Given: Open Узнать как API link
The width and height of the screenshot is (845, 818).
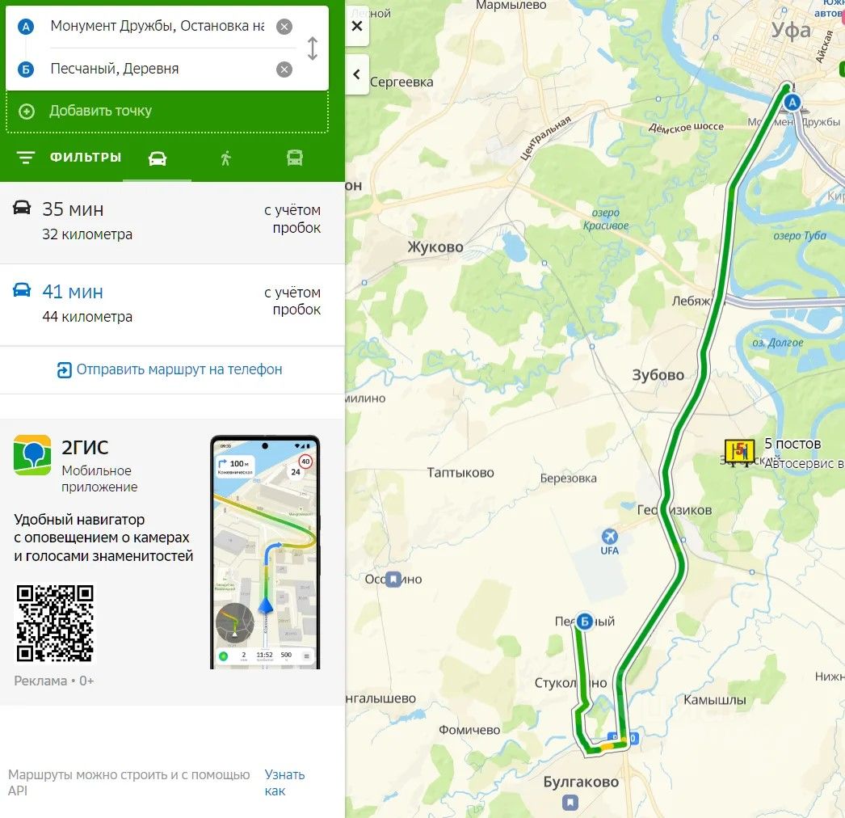Looking at the screenshot, I should (x=284, y=782).
